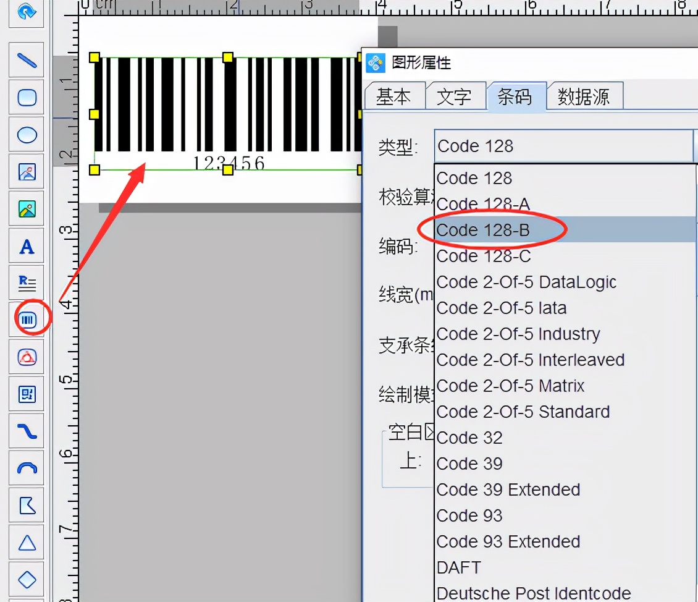Select the circled barcode tool
The image size is (698, 602).
pos(26,320)
